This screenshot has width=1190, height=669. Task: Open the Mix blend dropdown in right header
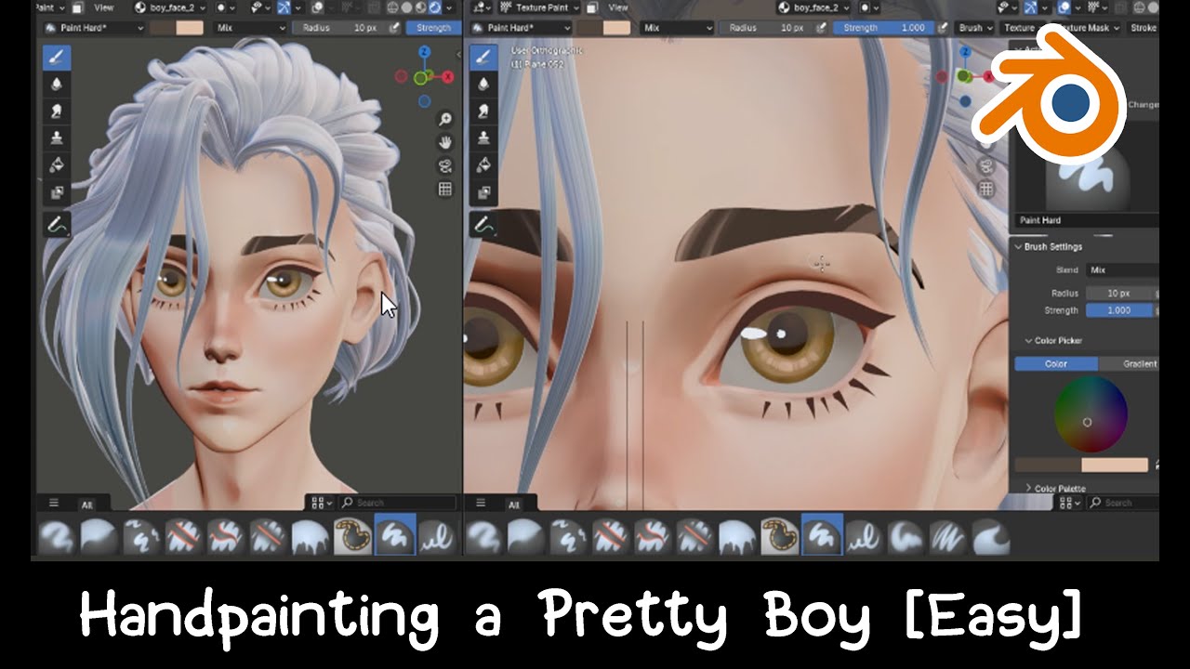pos(677,28)
